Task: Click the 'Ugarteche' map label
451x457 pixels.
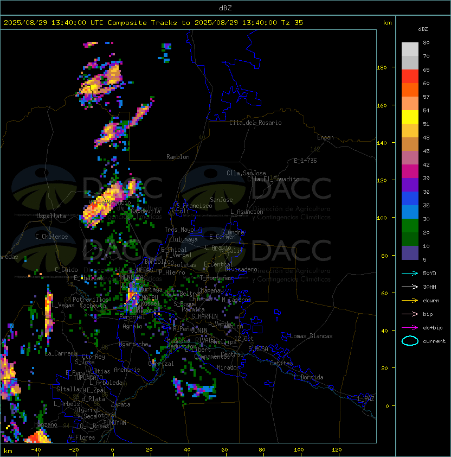Action: click(x=134, y=344)
